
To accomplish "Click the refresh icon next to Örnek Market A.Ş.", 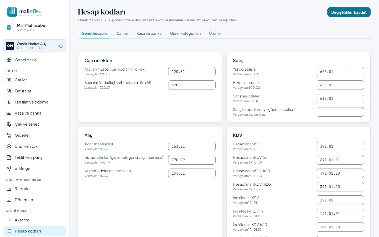I will (61, 46).
